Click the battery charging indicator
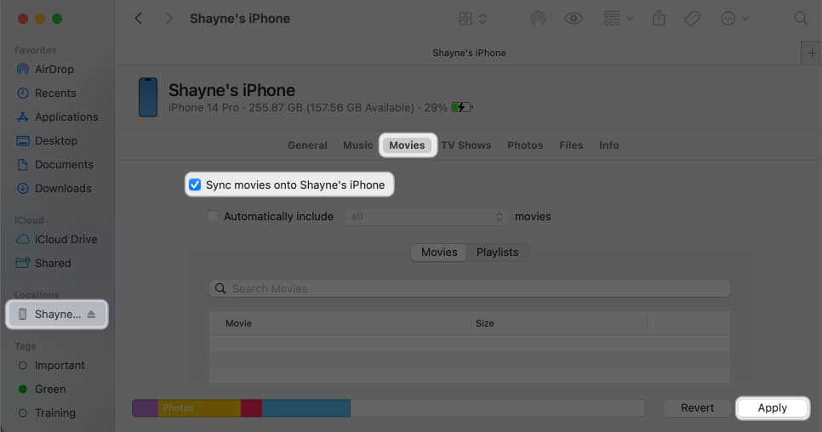Image resolution: width=822 pixels, height=432 pixels. [x=461, y=107]
